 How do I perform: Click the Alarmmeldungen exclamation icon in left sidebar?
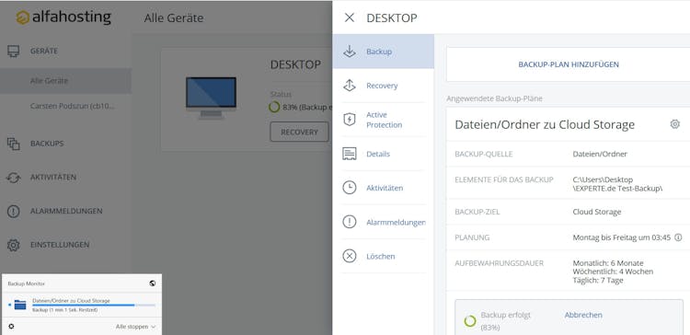pyautogui.click(x=14, y=212)
